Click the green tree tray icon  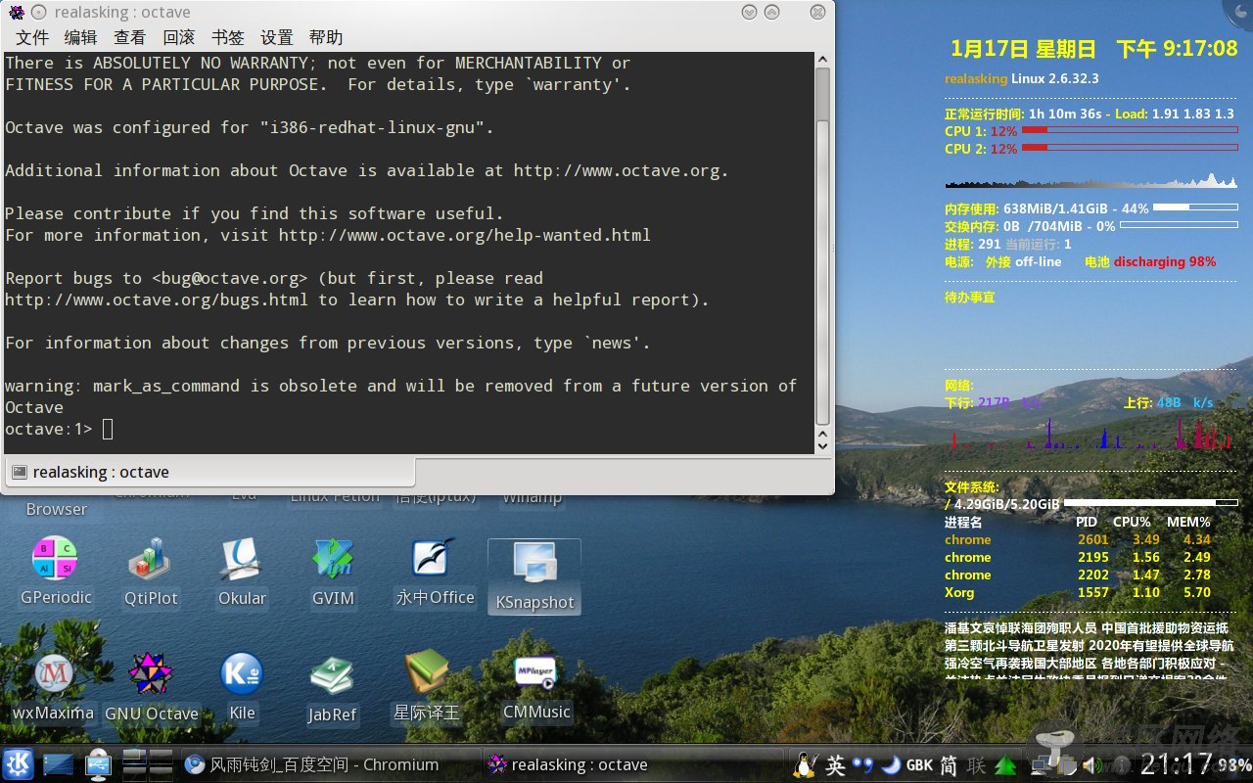tap(1006, 765)
